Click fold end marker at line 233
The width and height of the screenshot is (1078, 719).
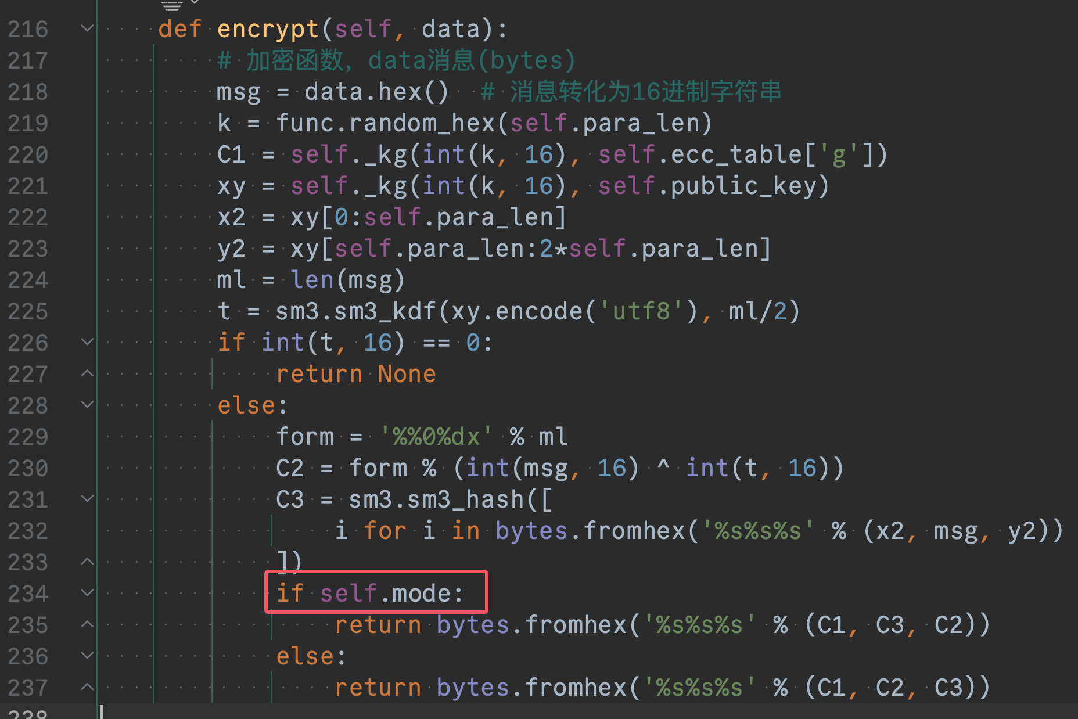(87, 561)
